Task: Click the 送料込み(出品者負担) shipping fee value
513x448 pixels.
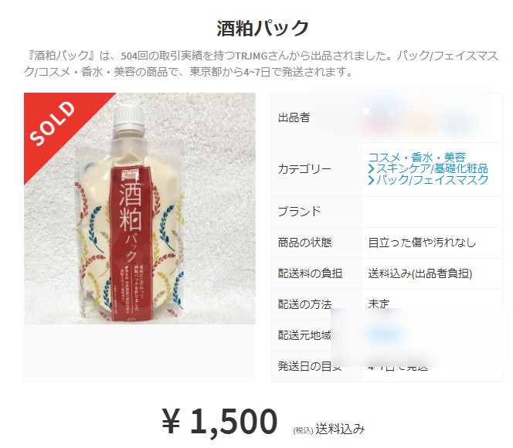Action: (x=420, y=273)
